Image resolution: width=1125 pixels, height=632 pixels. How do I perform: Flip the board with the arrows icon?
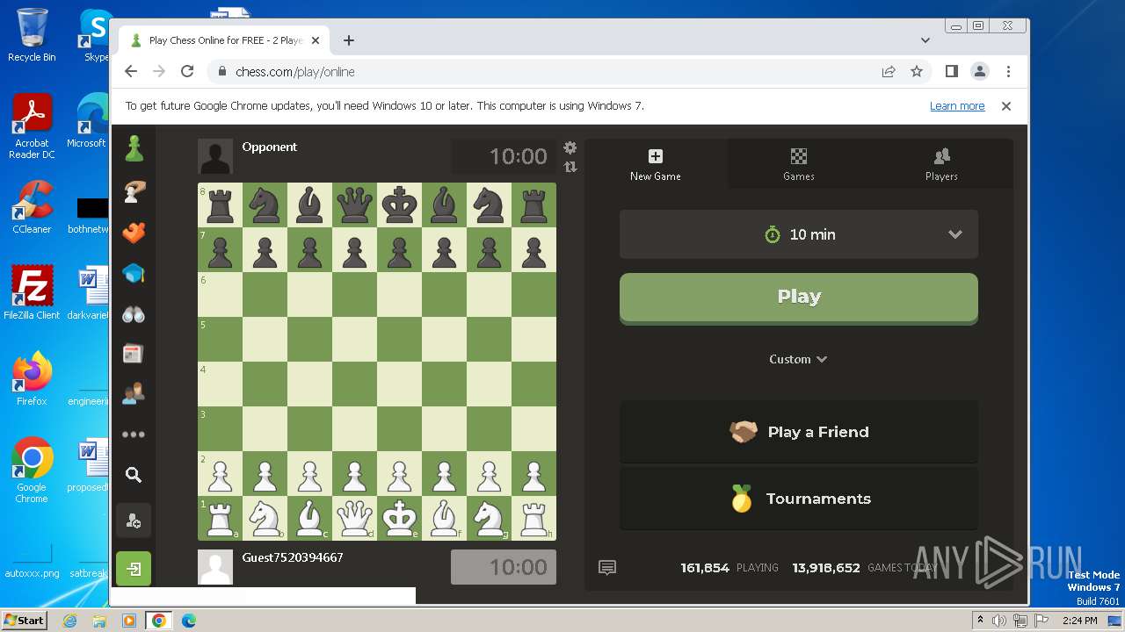pos(570,167)
